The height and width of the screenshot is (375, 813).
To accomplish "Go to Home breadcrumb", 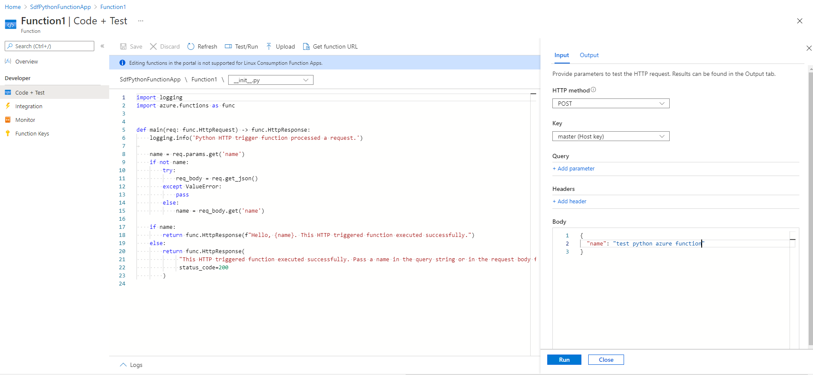I will pyautogui.click(x=13, y=7).
